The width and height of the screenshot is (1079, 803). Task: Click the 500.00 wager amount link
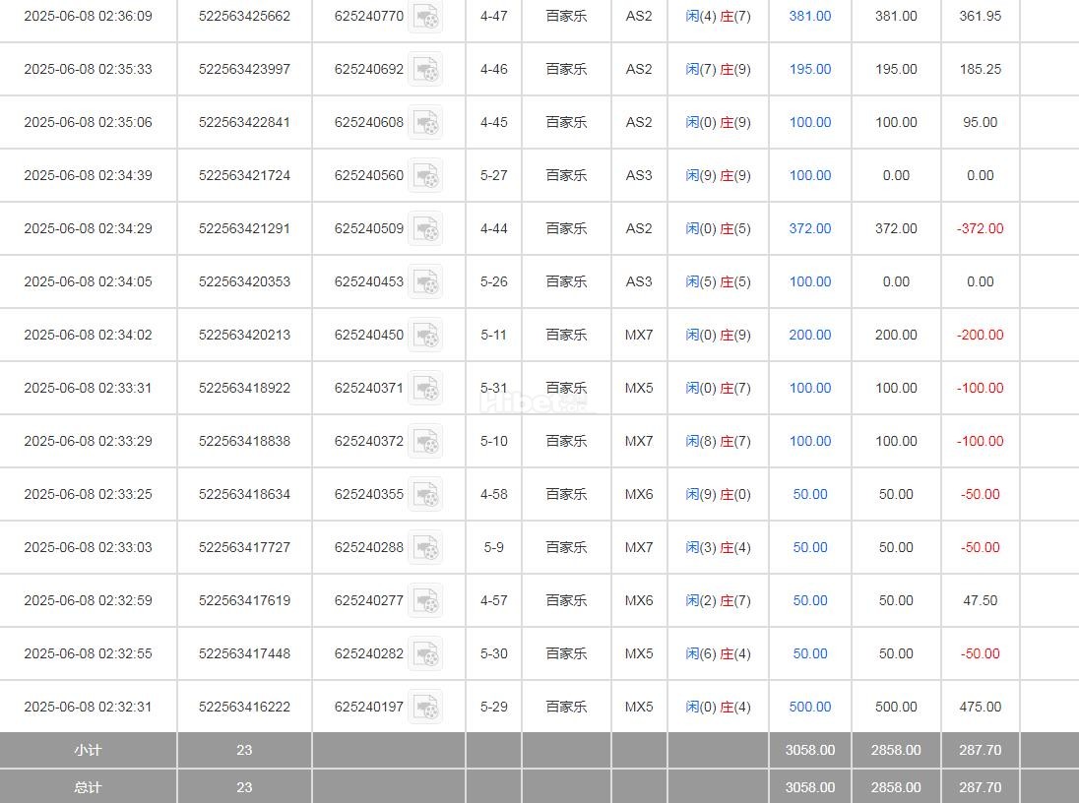809,707
